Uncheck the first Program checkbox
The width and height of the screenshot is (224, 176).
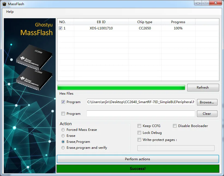(63, 102)
